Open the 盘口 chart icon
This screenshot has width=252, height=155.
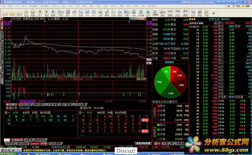68,13
